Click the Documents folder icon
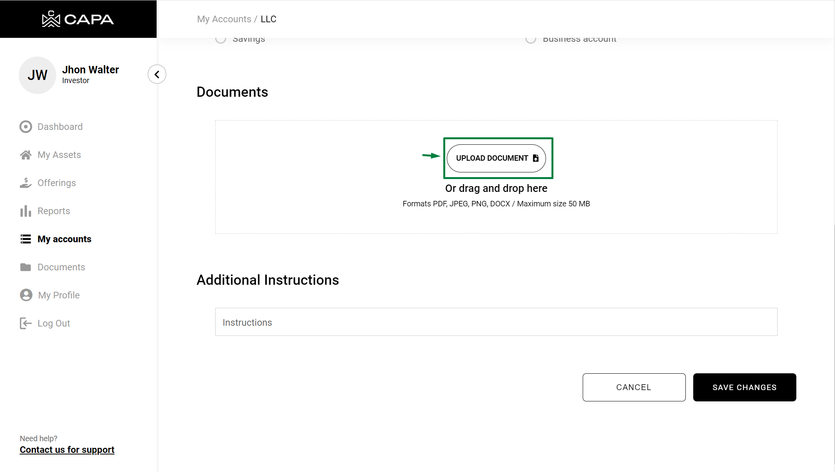Image resolution: width=835 pixels, height=472 pixels. coord(26,267)
